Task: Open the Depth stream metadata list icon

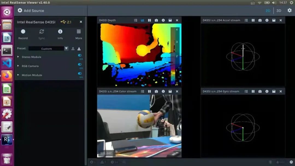Action: [x=136, y=20]
